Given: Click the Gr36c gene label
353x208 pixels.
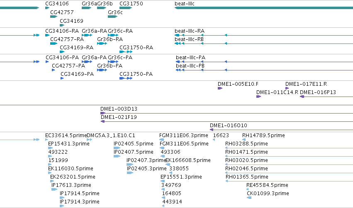Looking at the screenshot, I should click(115, 12).
